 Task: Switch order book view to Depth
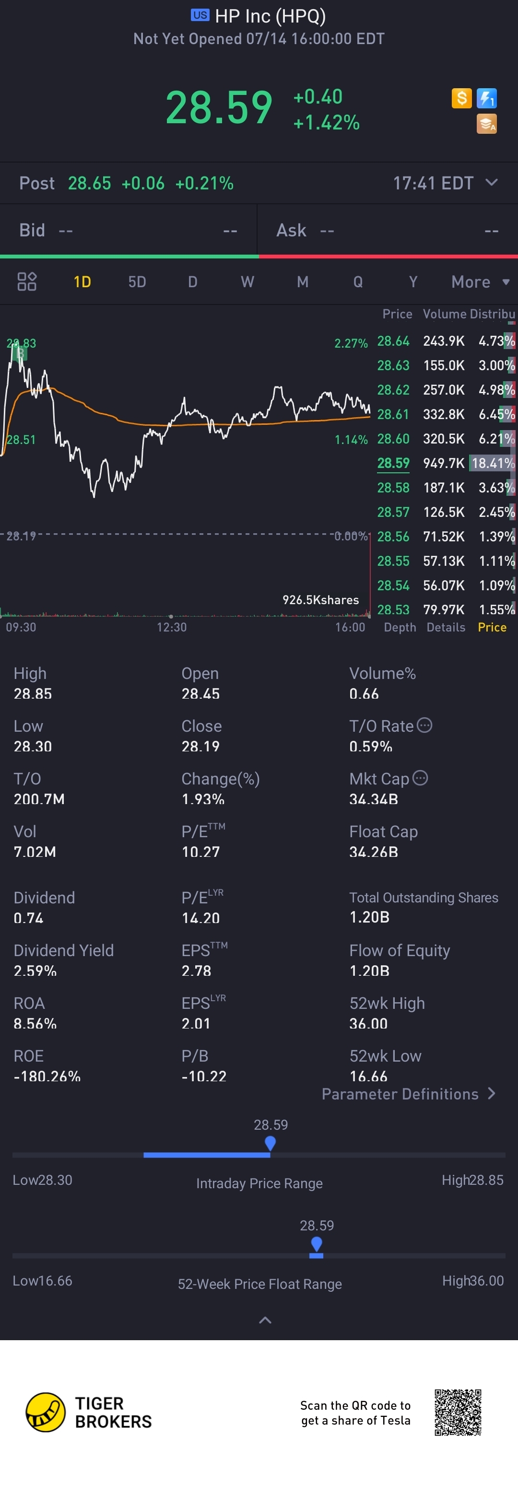[400, 627]
